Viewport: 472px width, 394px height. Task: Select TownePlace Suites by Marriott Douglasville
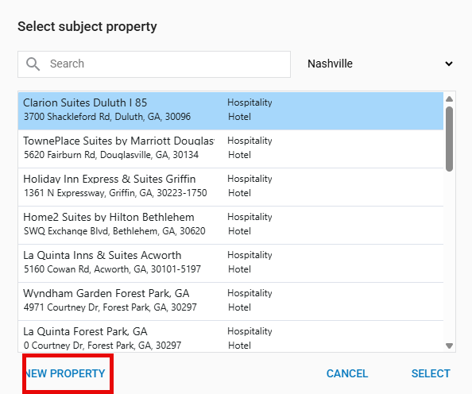230,149
